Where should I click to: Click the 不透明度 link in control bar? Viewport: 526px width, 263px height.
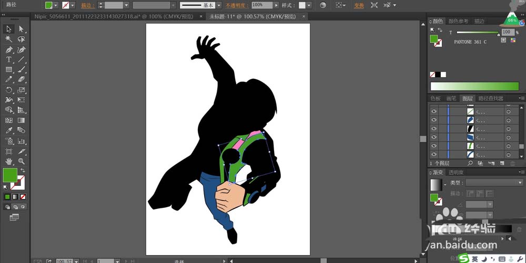[x=237, y=5]
